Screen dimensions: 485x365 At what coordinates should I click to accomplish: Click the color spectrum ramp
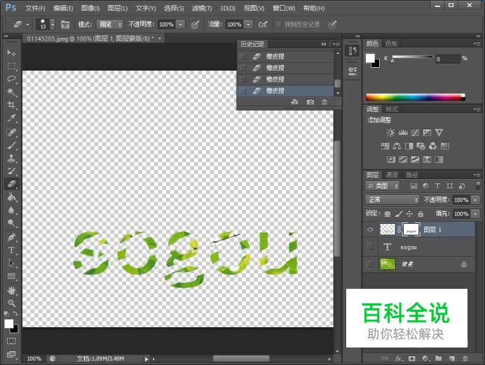coord(415,97)
